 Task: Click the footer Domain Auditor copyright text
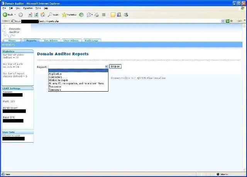[x=138, y=78]
